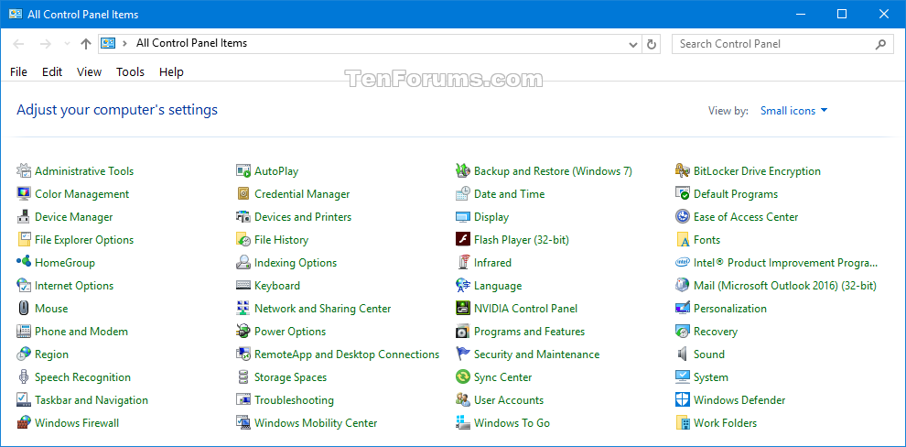Open the Tools menu
Image resolution: width=906 pixels, height=447 pixels.
(130, 71)
